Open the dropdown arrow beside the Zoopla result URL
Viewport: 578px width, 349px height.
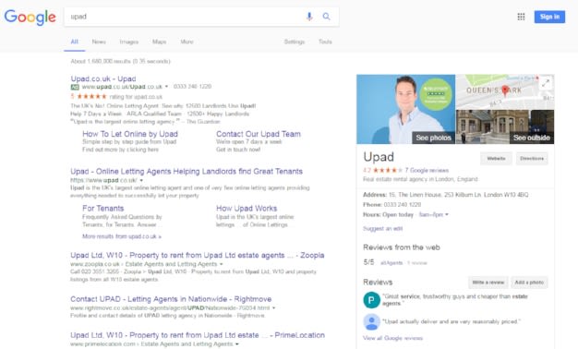[x=222, y=264]
